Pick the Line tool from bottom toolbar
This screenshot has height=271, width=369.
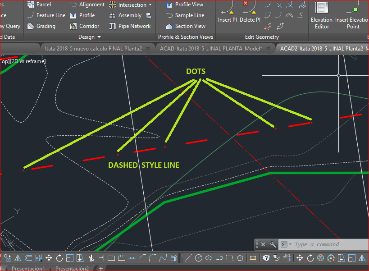point(189,257)
